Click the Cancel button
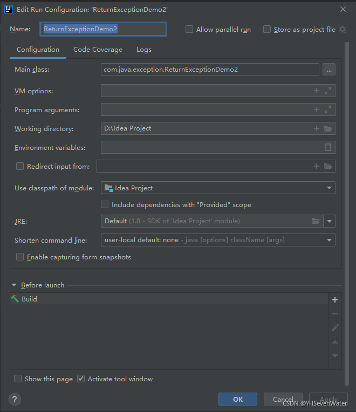The width and height of the screenshot is (356, 412). [283, 400]
